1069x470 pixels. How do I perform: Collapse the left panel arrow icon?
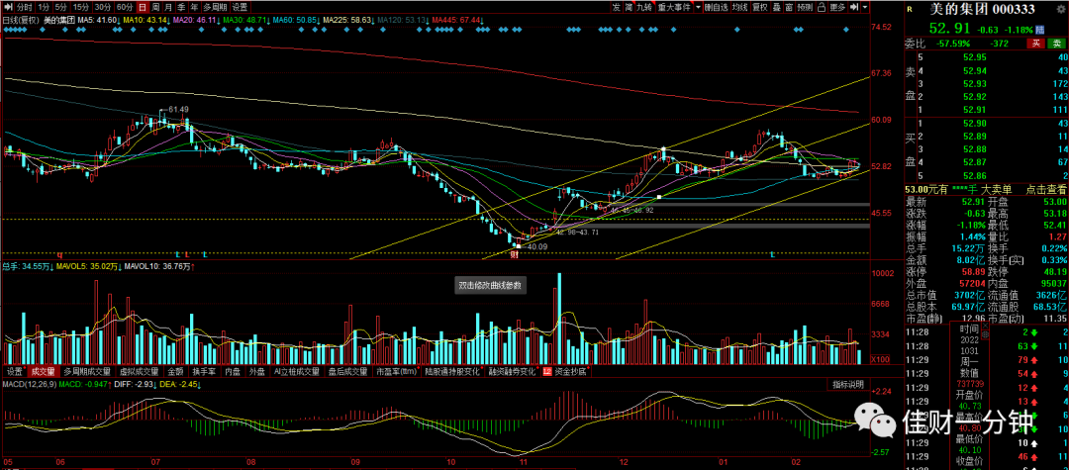tap(8, 7)
